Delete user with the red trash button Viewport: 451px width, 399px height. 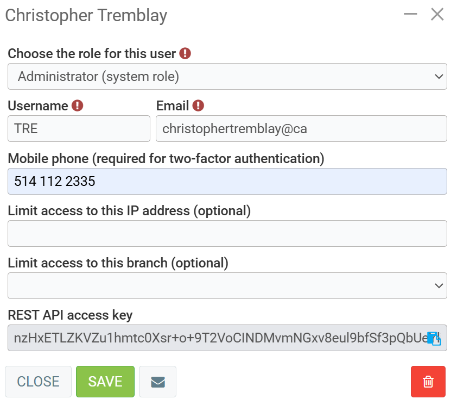coord(428,382)
